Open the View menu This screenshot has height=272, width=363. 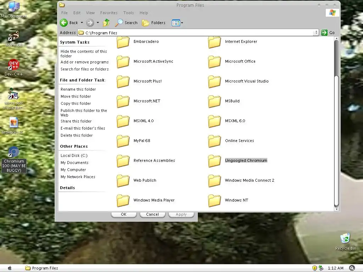[x=90, y=13]
